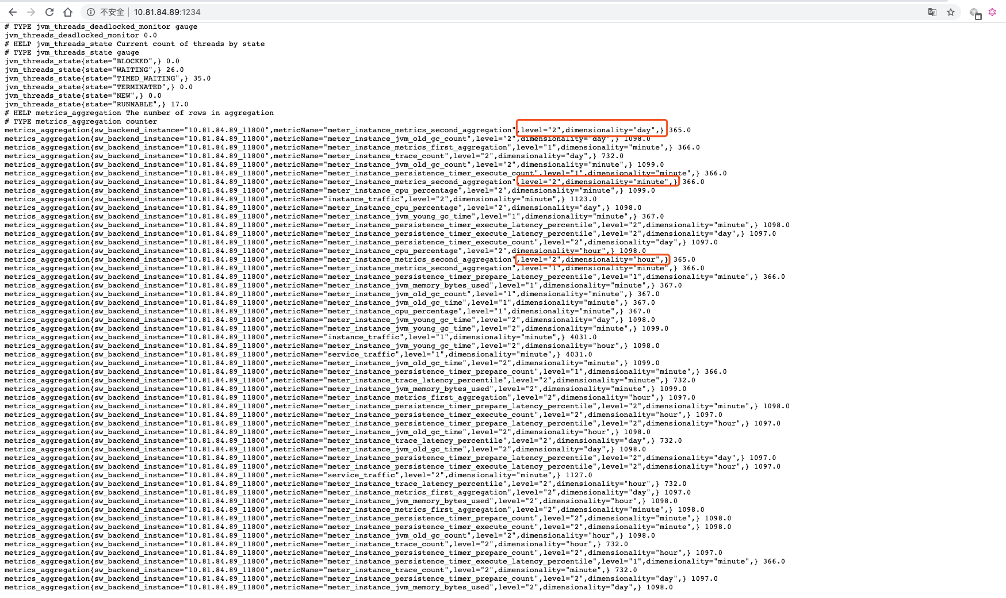Click the jvm_old_gc_time hour row

328,432
